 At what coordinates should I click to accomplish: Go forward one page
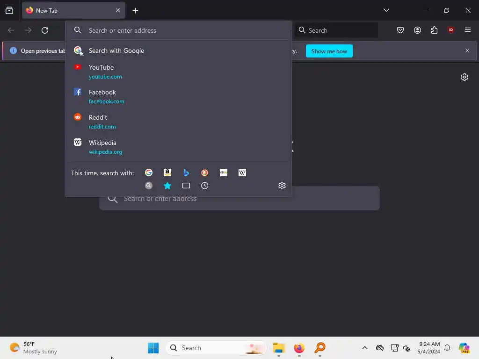click(28, 30)
